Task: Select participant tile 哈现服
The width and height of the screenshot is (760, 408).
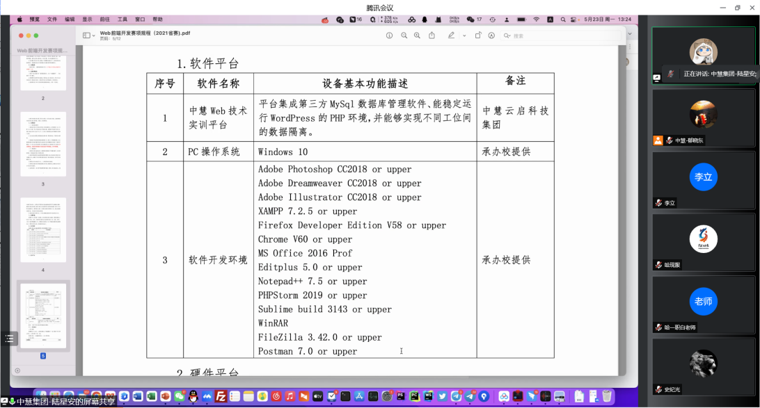Action: pyautogui.click(x=704, y=242)
